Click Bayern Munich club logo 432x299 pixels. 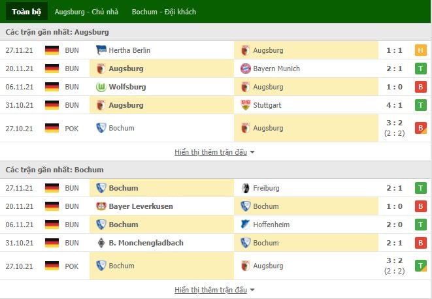pyautogui.click(x=246, y=69)
